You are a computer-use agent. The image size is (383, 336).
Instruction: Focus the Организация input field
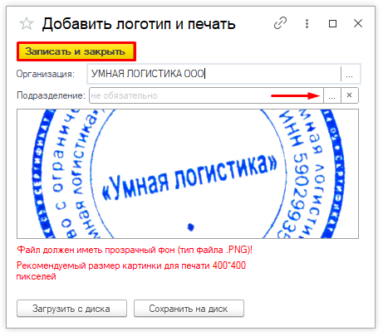pyautogui.click(x=214, y=74)
